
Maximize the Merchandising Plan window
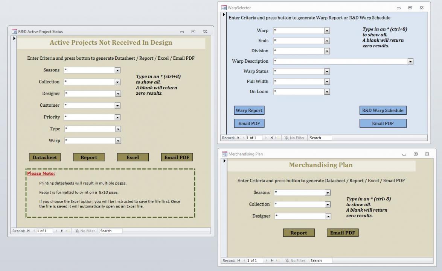click(416, 154)
